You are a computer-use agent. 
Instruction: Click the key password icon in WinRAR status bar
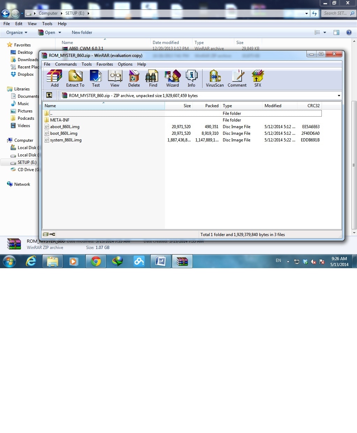(52, 234)
